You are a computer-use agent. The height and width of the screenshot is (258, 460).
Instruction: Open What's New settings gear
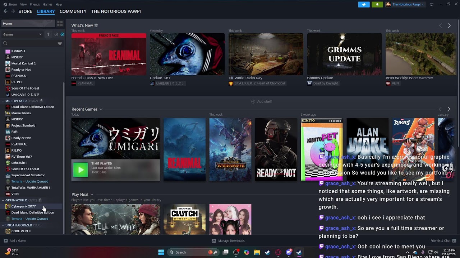pos(96,25)
